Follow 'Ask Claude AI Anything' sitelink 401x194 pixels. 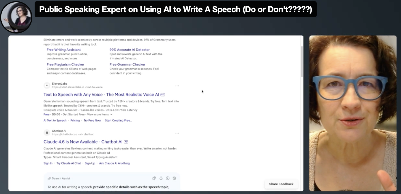115,163
